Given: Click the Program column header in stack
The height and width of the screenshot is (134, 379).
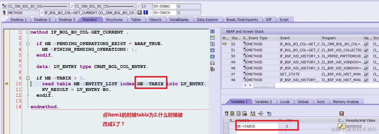Looking at the screenshot, I should (x=342, y=38).
